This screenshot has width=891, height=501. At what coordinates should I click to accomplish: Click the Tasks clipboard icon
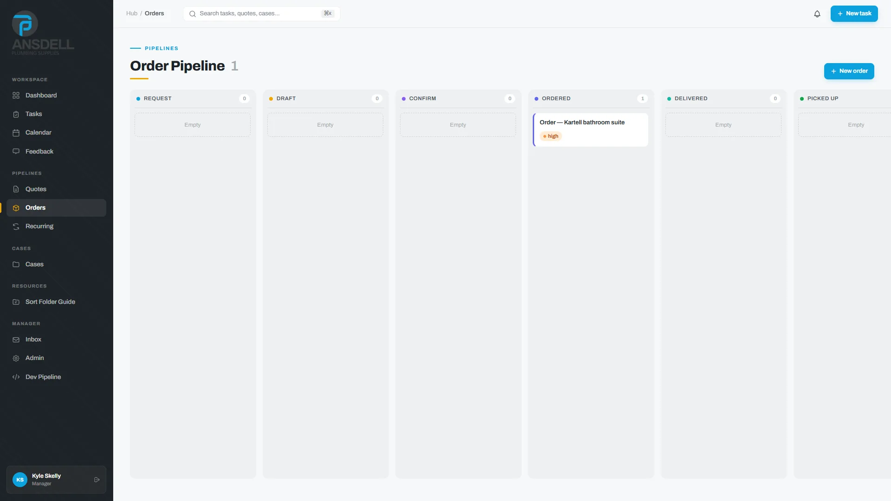click(x=16, y=114)
